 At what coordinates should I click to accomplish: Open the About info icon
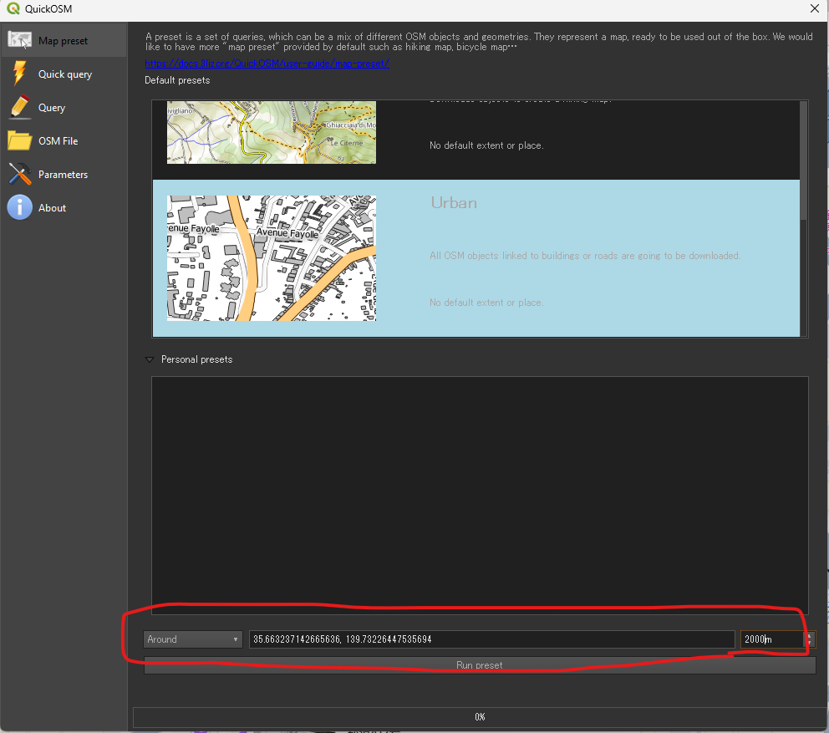[20, 207]
